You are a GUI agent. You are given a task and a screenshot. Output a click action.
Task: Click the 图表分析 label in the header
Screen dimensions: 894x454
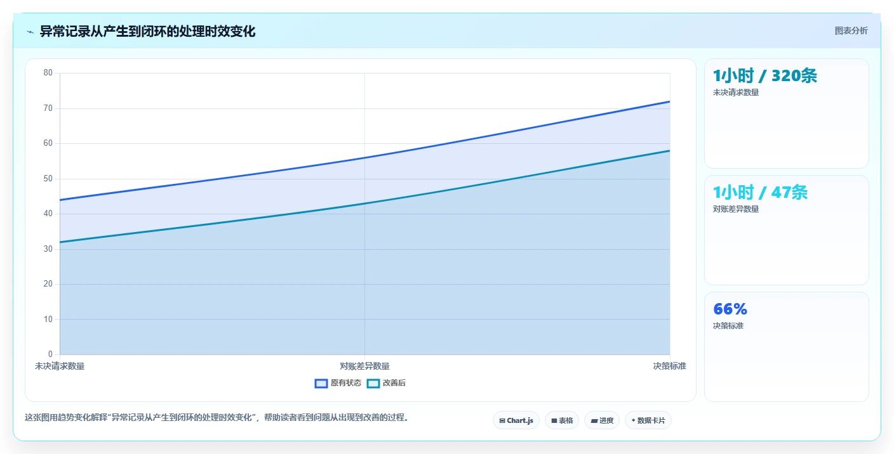coord(851,31)
